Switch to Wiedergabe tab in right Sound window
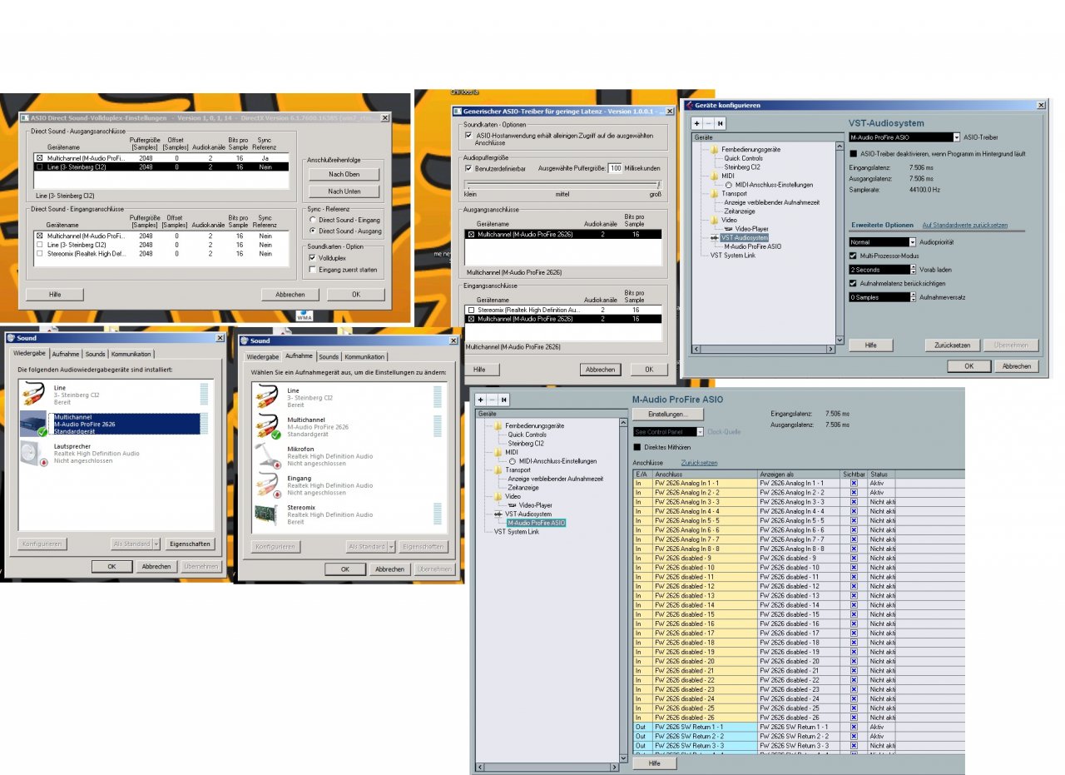This screenshot has width=1065, height=775. [x=262, y=356]
